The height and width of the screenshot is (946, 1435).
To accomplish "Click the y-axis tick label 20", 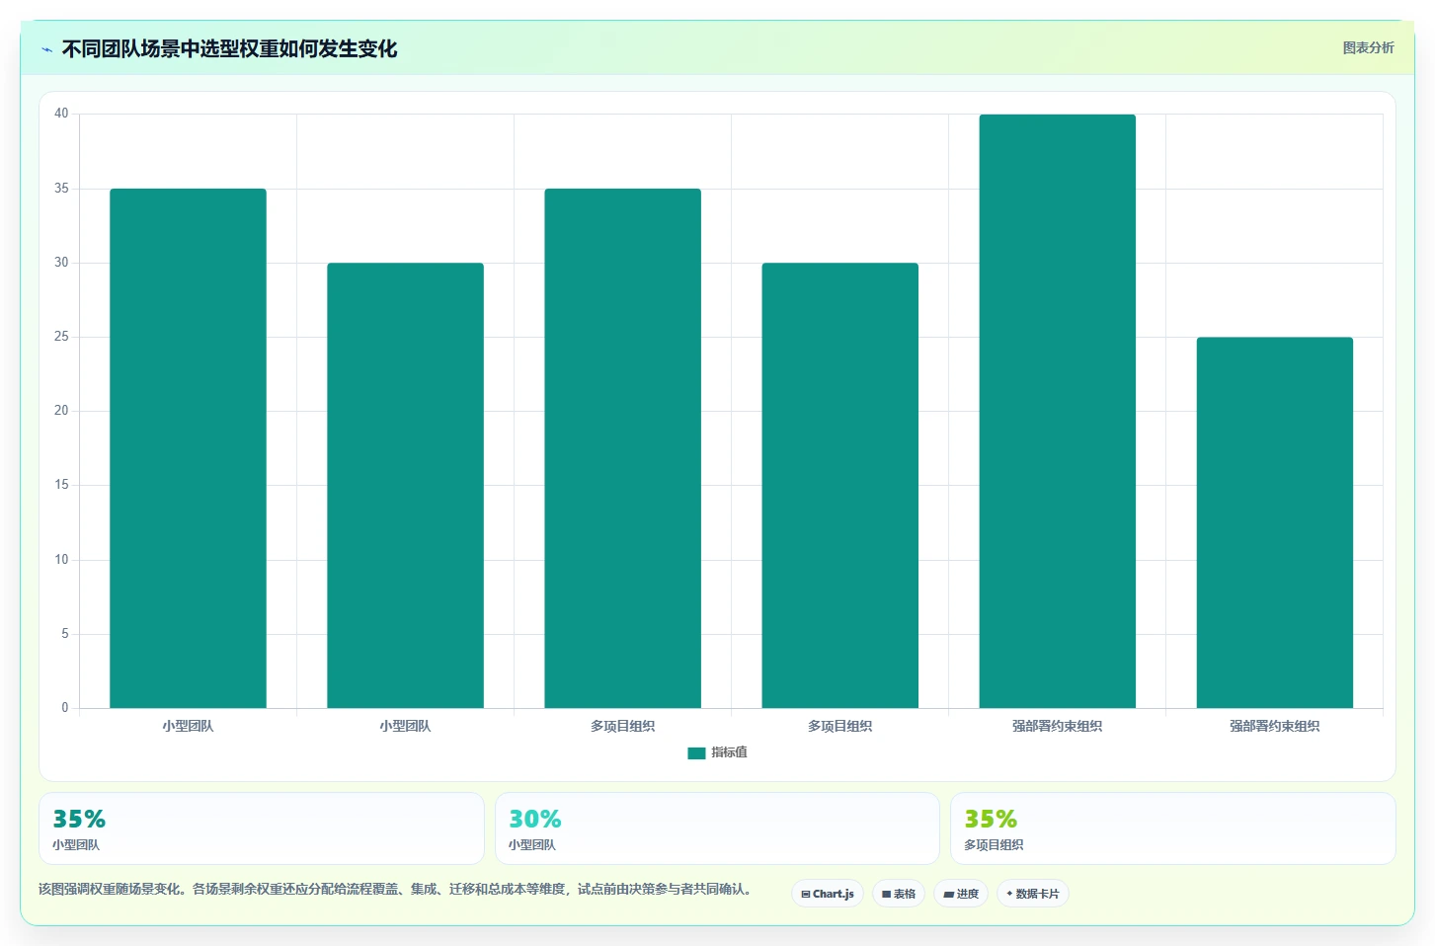I will pyautogui.click(x=61, y=411).
